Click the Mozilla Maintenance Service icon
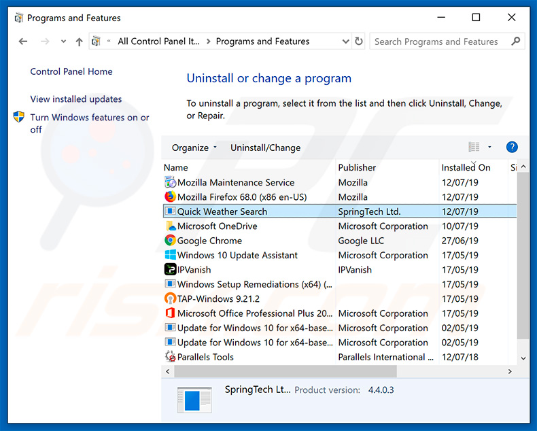Viewport: 537px width, 431px height. point(170,182)
